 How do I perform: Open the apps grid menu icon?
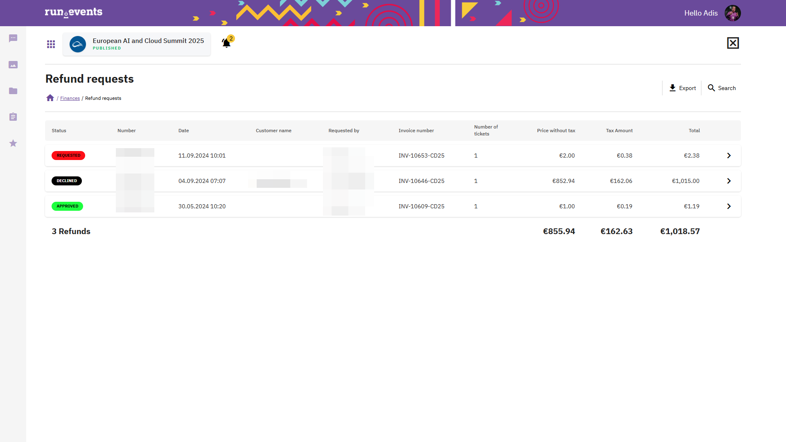point(51,44)
